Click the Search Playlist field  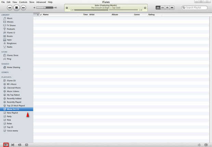point(195,8)
